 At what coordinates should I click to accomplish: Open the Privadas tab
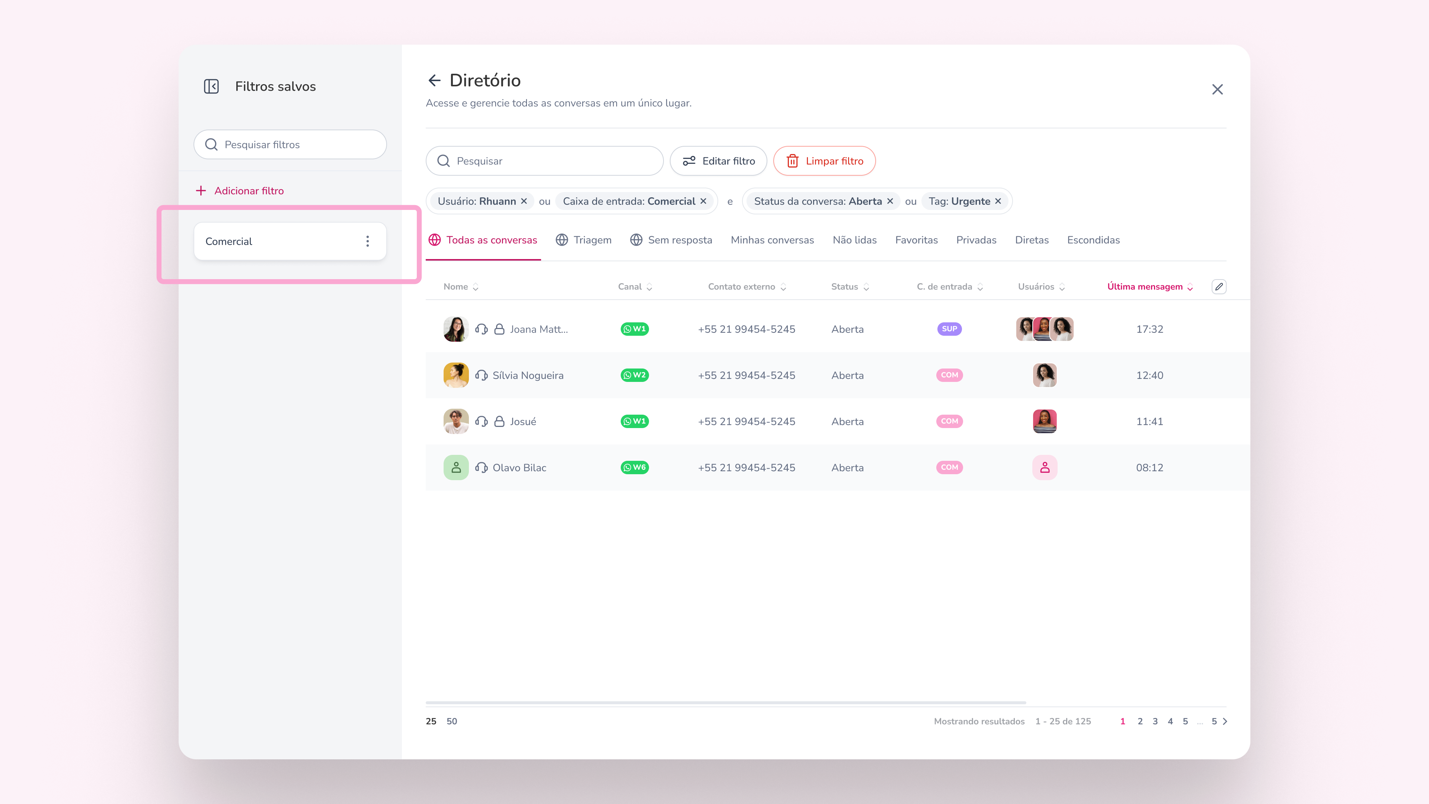click(976, 240)
